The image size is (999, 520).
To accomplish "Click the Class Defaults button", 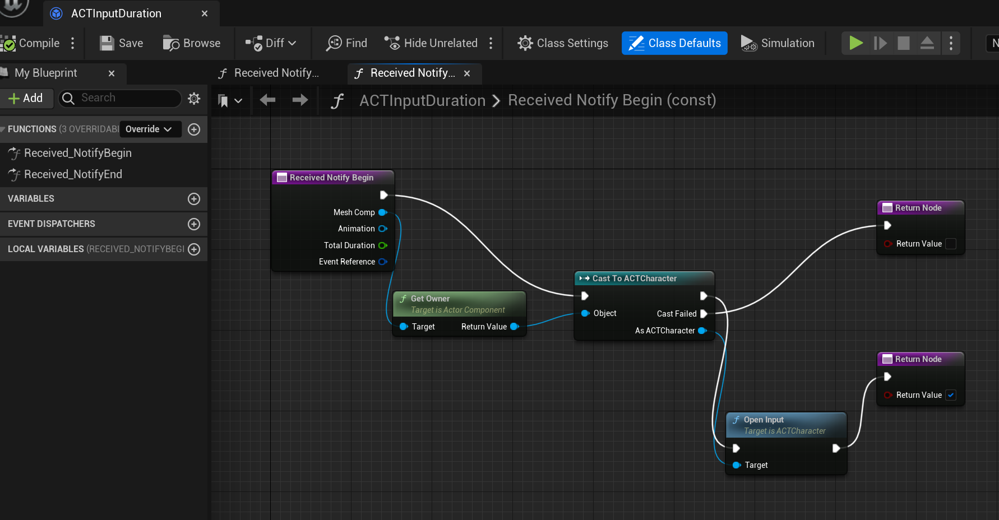I will tap(674, 43).
